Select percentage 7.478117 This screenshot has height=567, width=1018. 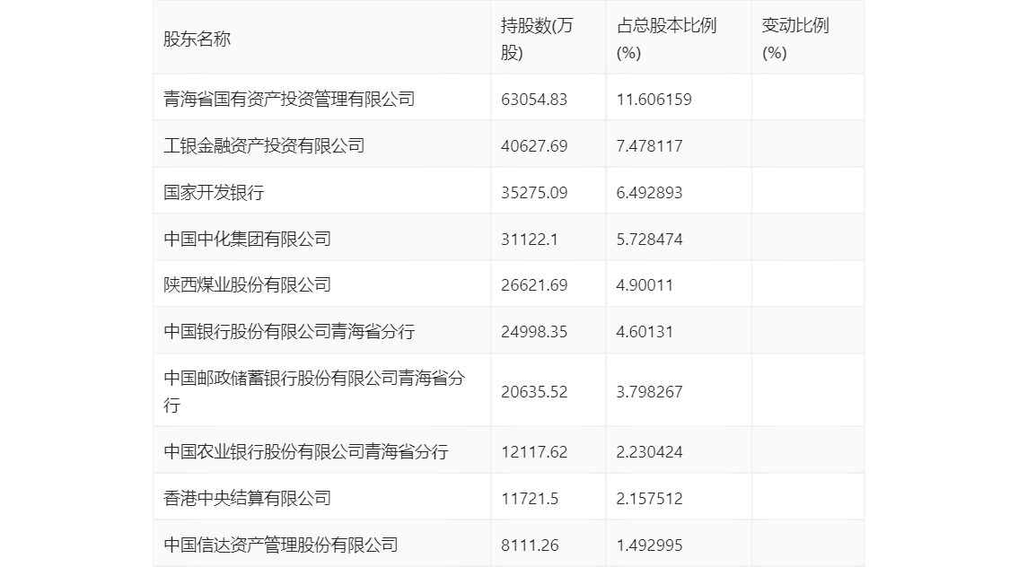click(649, 146)
